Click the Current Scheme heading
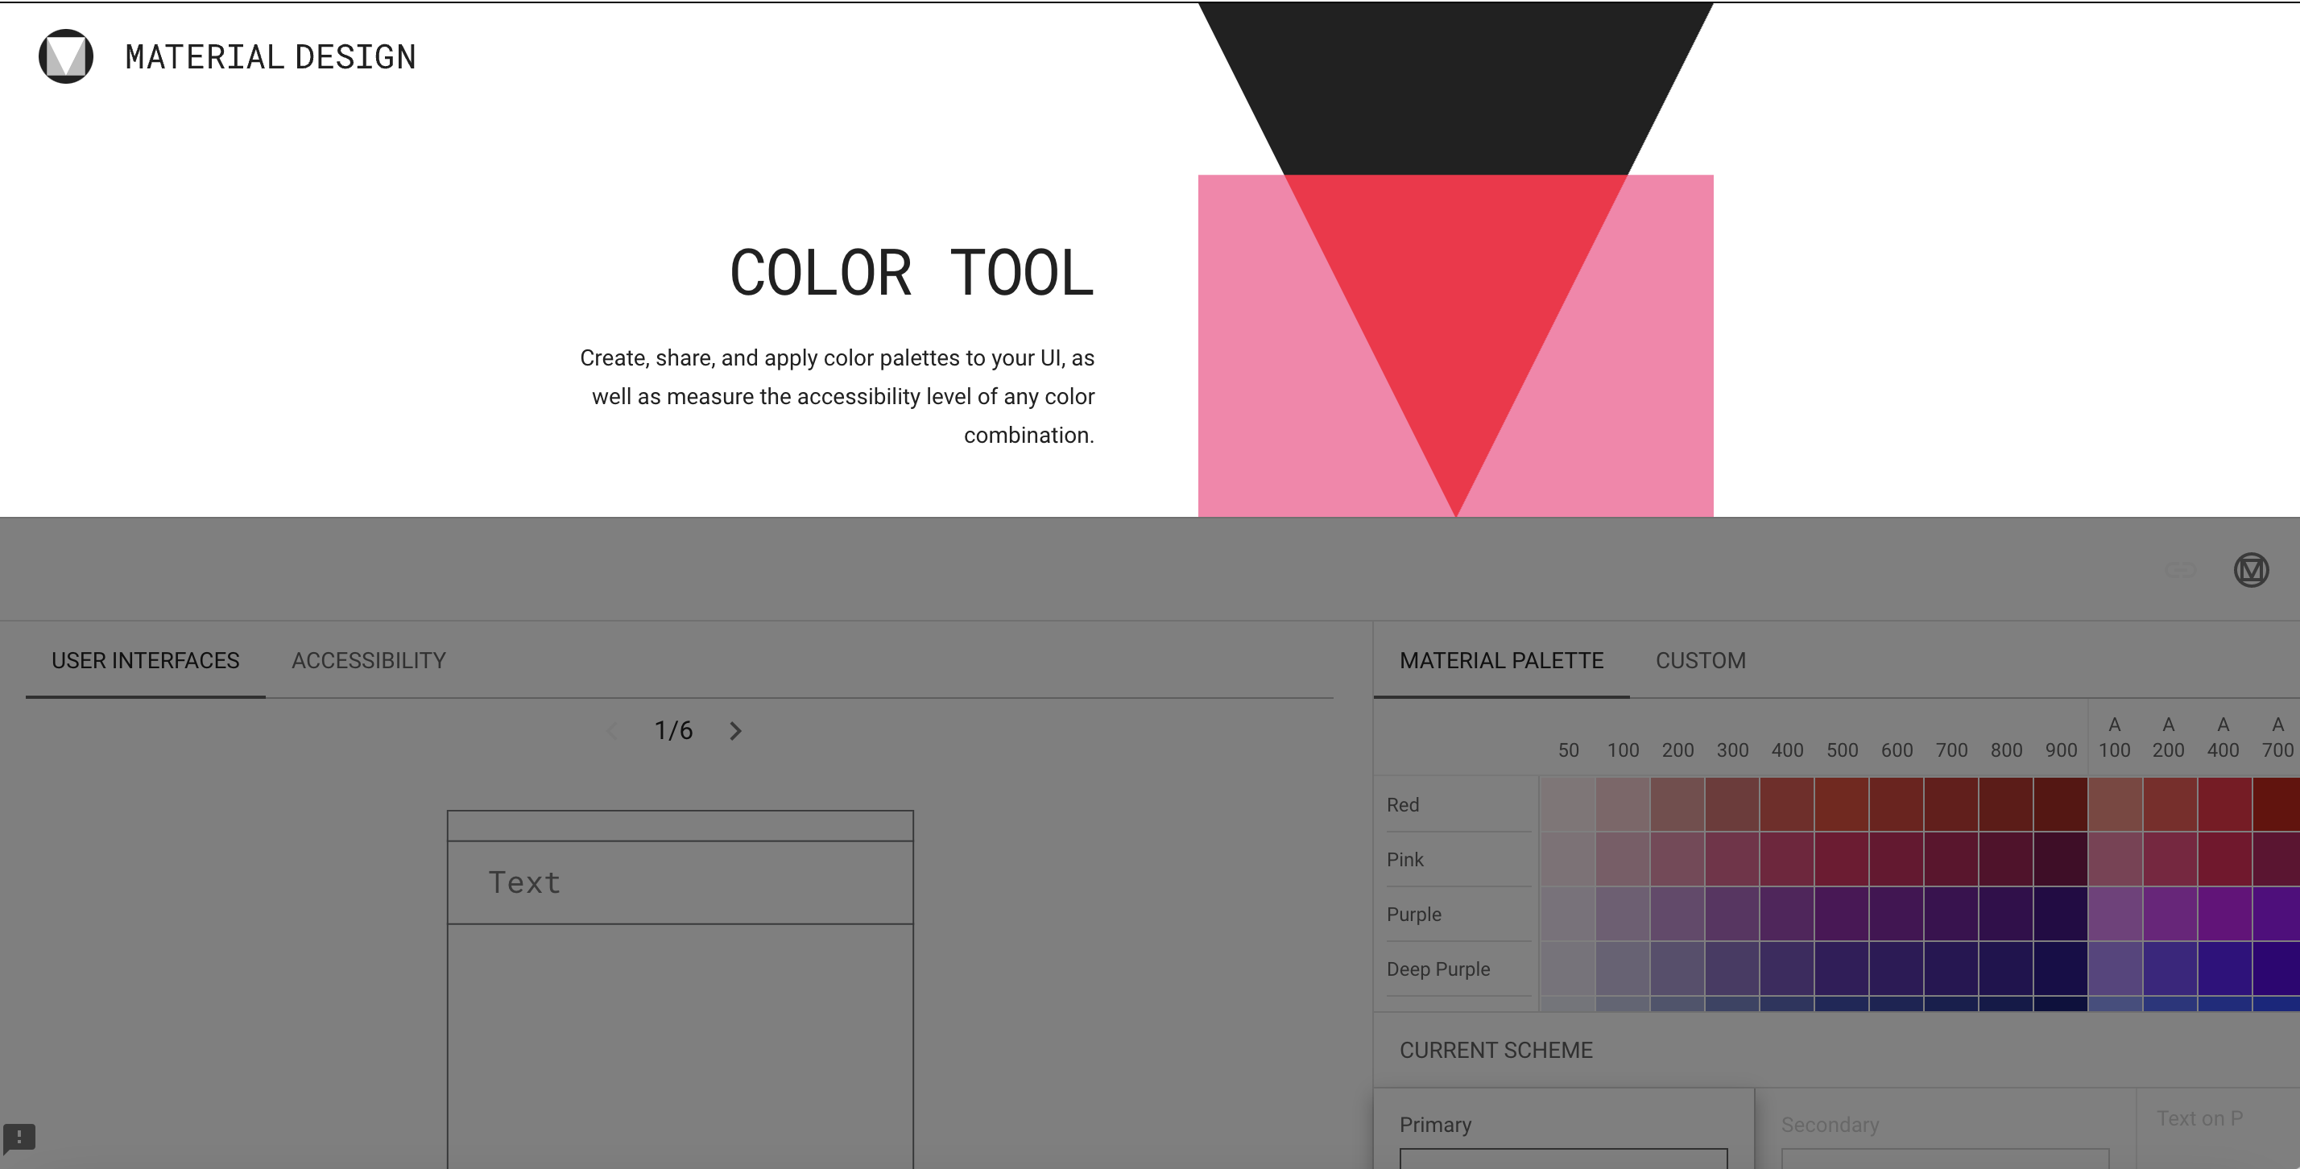2300x1169 pixels. coord(1495,1051)
